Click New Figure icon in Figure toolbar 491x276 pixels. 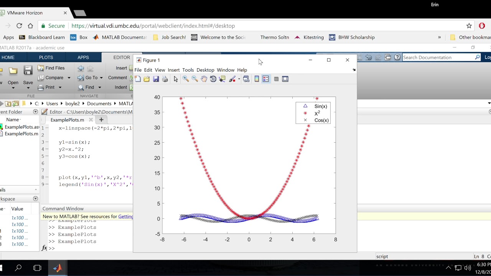click(138, 79)
